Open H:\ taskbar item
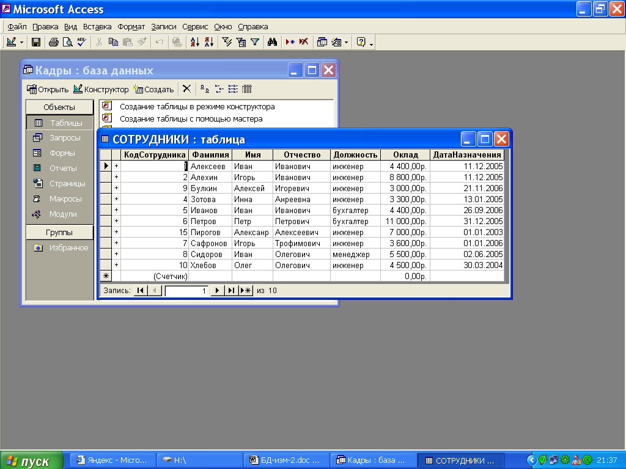The width and height of the screenshot is (626, 469). [x=199, y=460]
